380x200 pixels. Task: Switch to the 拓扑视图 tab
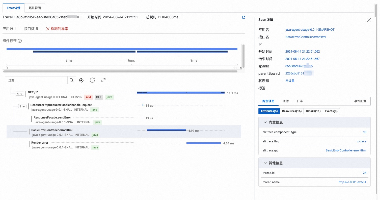[x=35, y=8]
